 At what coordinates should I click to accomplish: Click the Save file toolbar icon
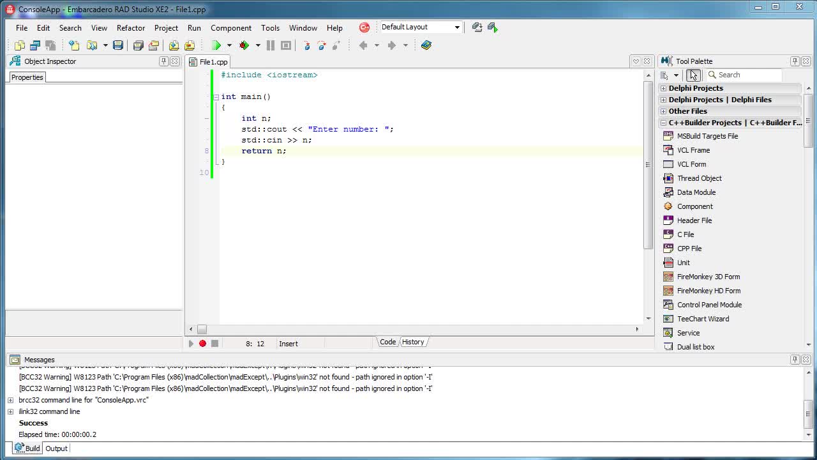coord(118,45)
